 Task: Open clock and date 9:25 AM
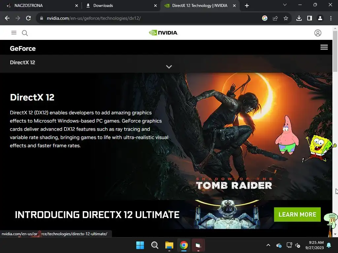click(315, 245)
